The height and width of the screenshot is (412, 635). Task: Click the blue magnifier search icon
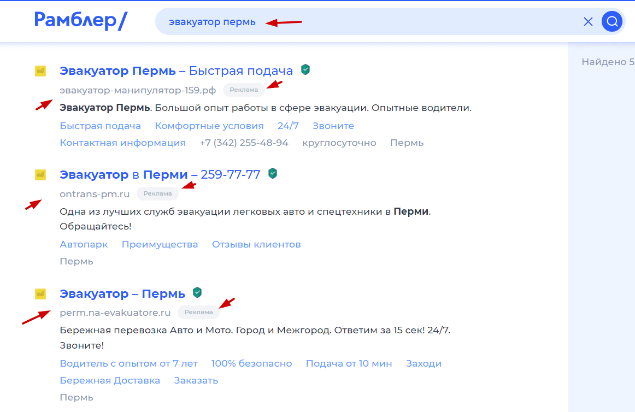click(x=612, y=21)
